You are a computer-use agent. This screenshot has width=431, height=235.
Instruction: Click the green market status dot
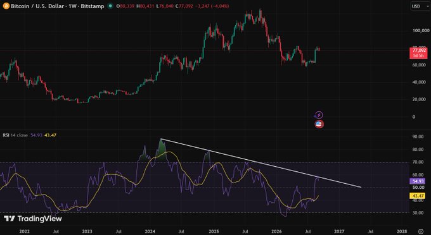point(110,6)
